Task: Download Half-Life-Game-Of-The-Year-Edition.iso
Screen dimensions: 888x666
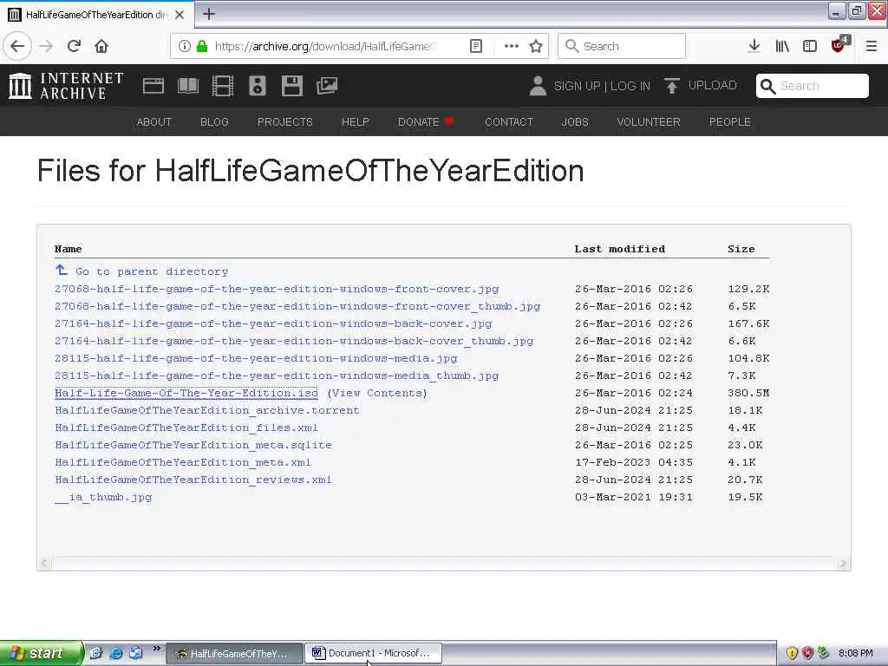Action: tap(186, 393)
